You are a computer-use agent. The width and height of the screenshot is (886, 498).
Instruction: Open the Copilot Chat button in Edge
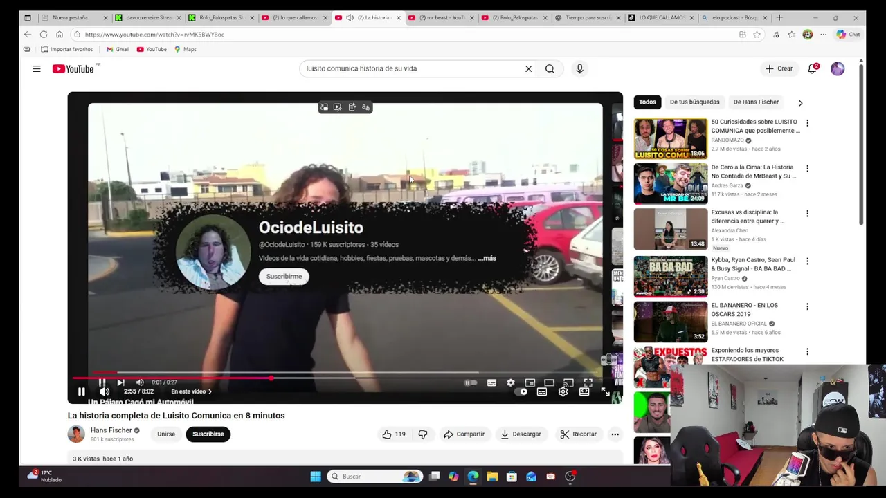848,34
